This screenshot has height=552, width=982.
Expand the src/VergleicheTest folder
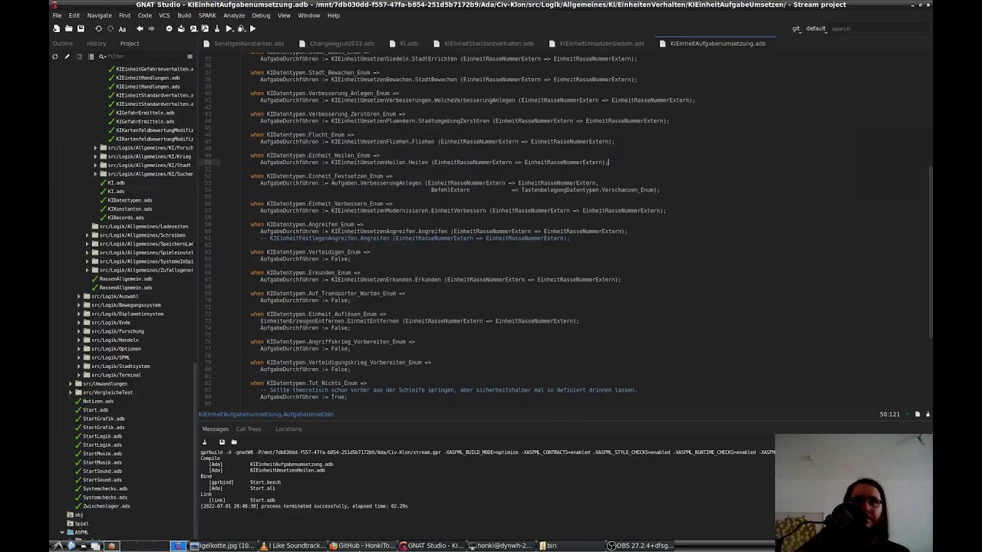[x=71, y=393]
